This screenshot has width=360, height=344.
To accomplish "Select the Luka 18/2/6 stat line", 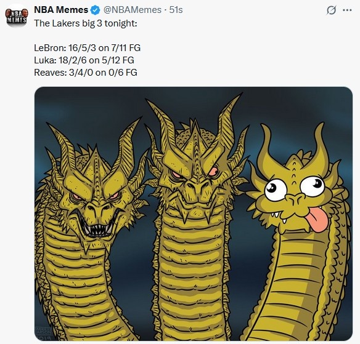I will click(x=84, y=60).
